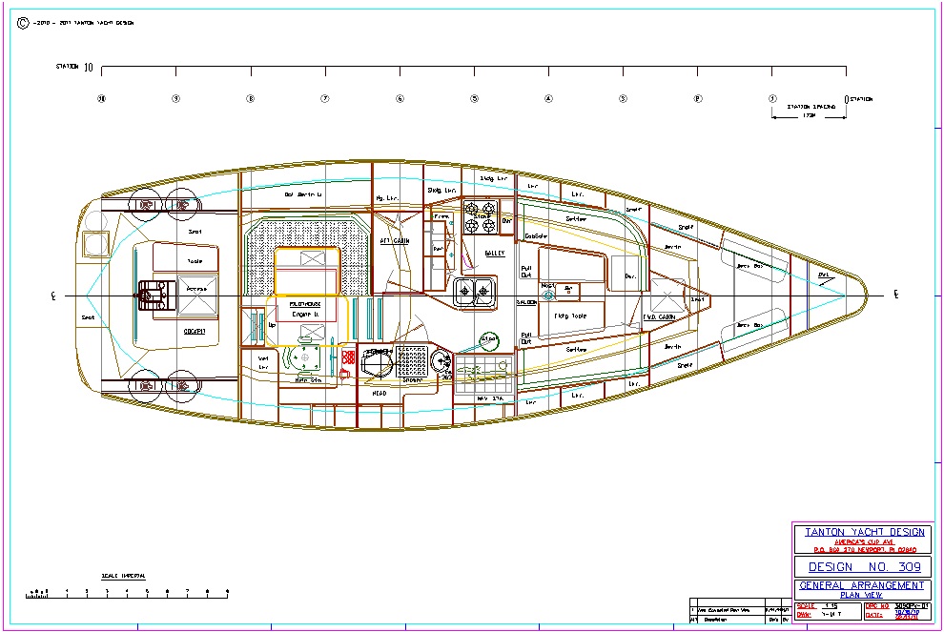Click the cockpit steering wheel pedestal
The image size is (944, 632).
coord(149,296)
